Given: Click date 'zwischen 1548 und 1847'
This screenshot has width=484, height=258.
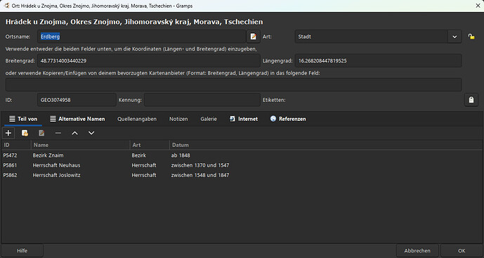Looking at the screenshot, I should pyautogui.click(x=200, y=175).
